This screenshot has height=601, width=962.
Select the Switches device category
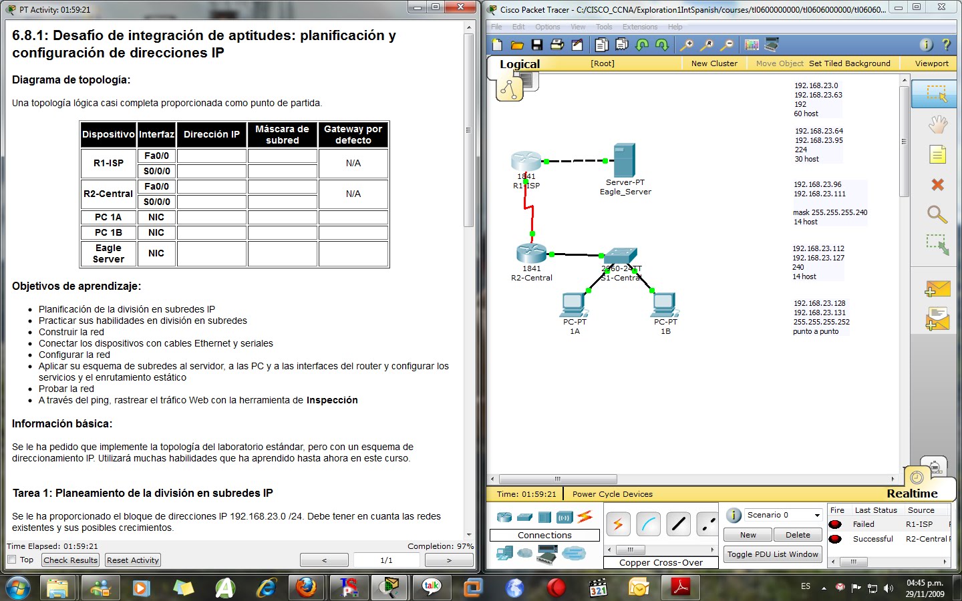click(524, 517)
